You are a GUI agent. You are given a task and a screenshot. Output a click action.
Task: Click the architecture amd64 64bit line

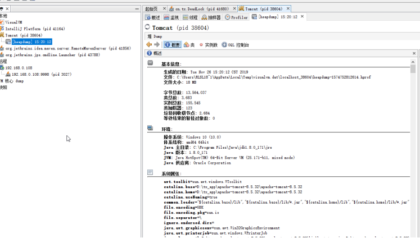coord(186,142)
